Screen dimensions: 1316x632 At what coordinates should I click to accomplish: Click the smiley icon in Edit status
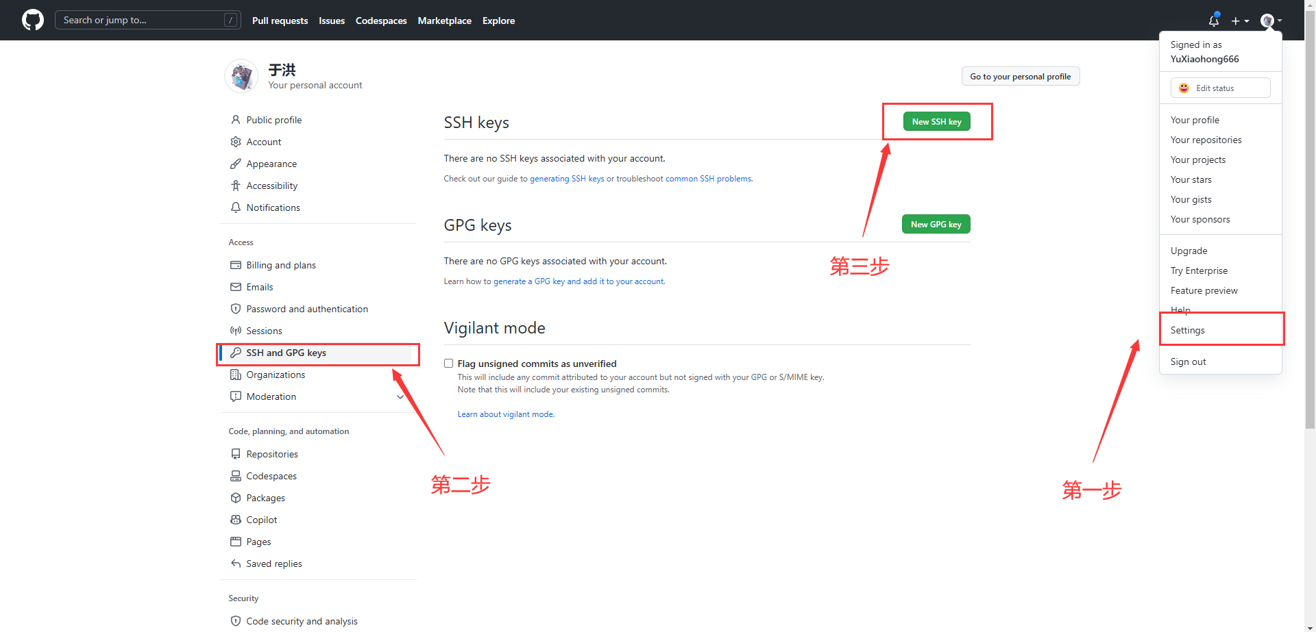click(x=1184, y=88)
